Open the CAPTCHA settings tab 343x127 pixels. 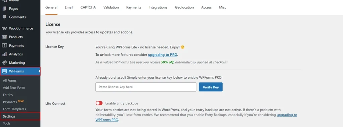[x=88, y=7]
